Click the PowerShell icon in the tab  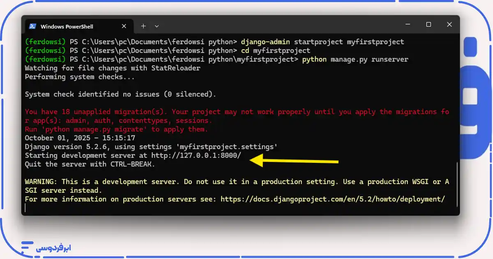pyautogui.click(x=32, y=26)
